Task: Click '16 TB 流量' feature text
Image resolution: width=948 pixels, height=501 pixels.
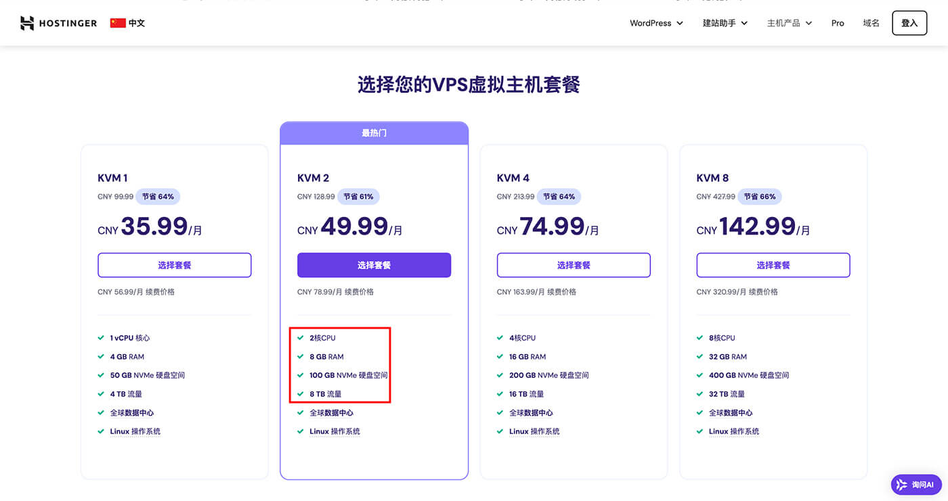Action: (527, 393)
